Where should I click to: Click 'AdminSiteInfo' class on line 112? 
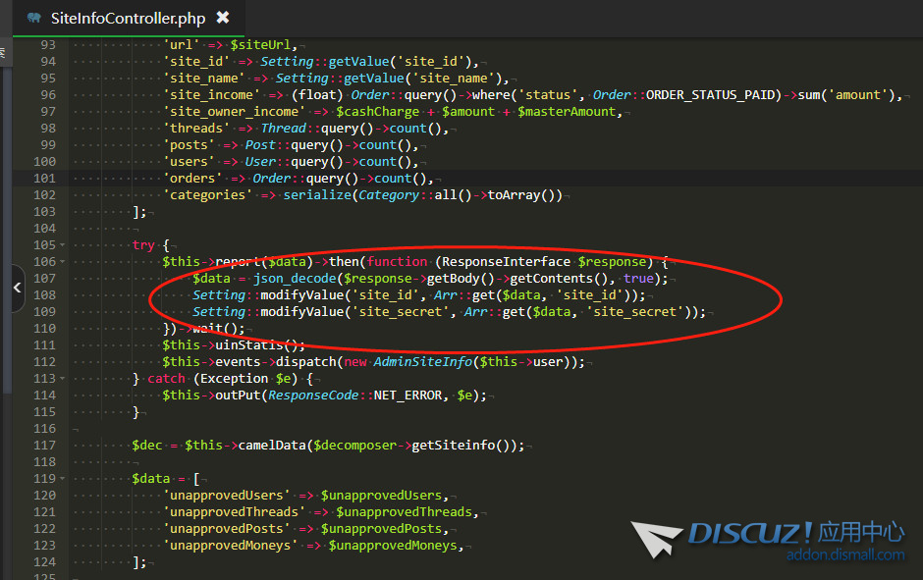point(423,362)
